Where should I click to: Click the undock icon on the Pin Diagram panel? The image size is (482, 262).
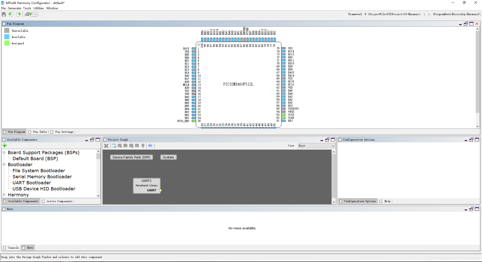466,23
